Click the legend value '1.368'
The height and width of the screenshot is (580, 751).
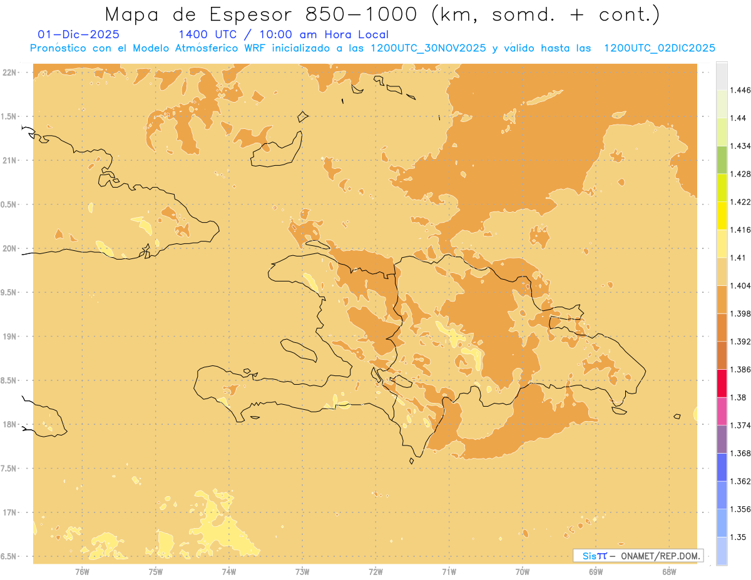click(x=740, y=453)
